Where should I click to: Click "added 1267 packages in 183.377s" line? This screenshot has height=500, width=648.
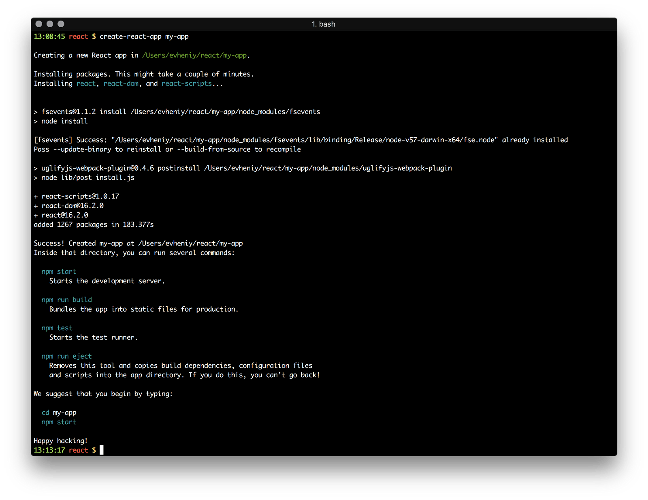click(94, 224)
